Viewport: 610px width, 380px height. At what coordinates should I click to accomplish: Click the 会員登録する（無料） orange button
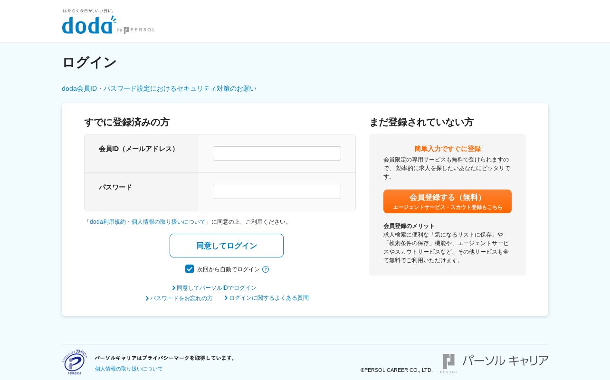coord(448,201)
